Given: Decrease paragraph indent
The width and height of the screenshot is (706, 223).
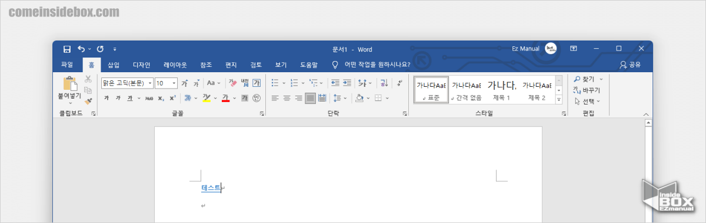Looking at the screenshot, I should (335, 83).
